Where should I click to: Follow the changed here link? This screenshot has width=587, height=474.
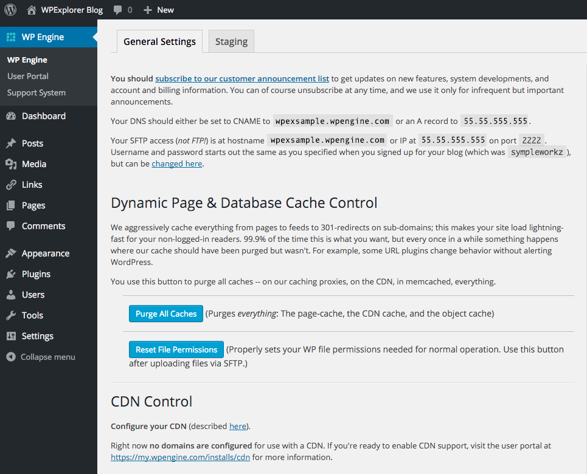pos(176,163)
